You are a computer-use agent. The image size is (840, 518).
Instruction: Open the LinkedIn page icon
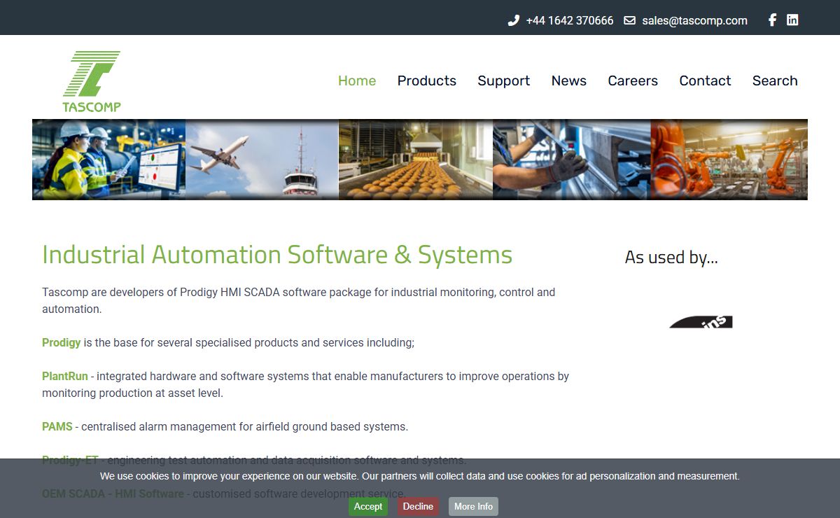(792, 20)
